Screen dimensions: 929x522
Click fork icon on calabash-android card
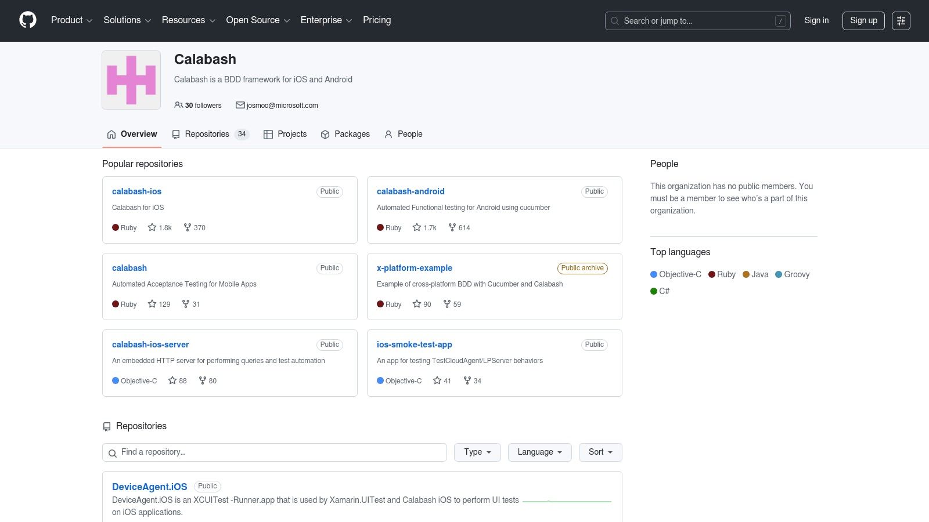pyautogui.click(x=452, y=227)
